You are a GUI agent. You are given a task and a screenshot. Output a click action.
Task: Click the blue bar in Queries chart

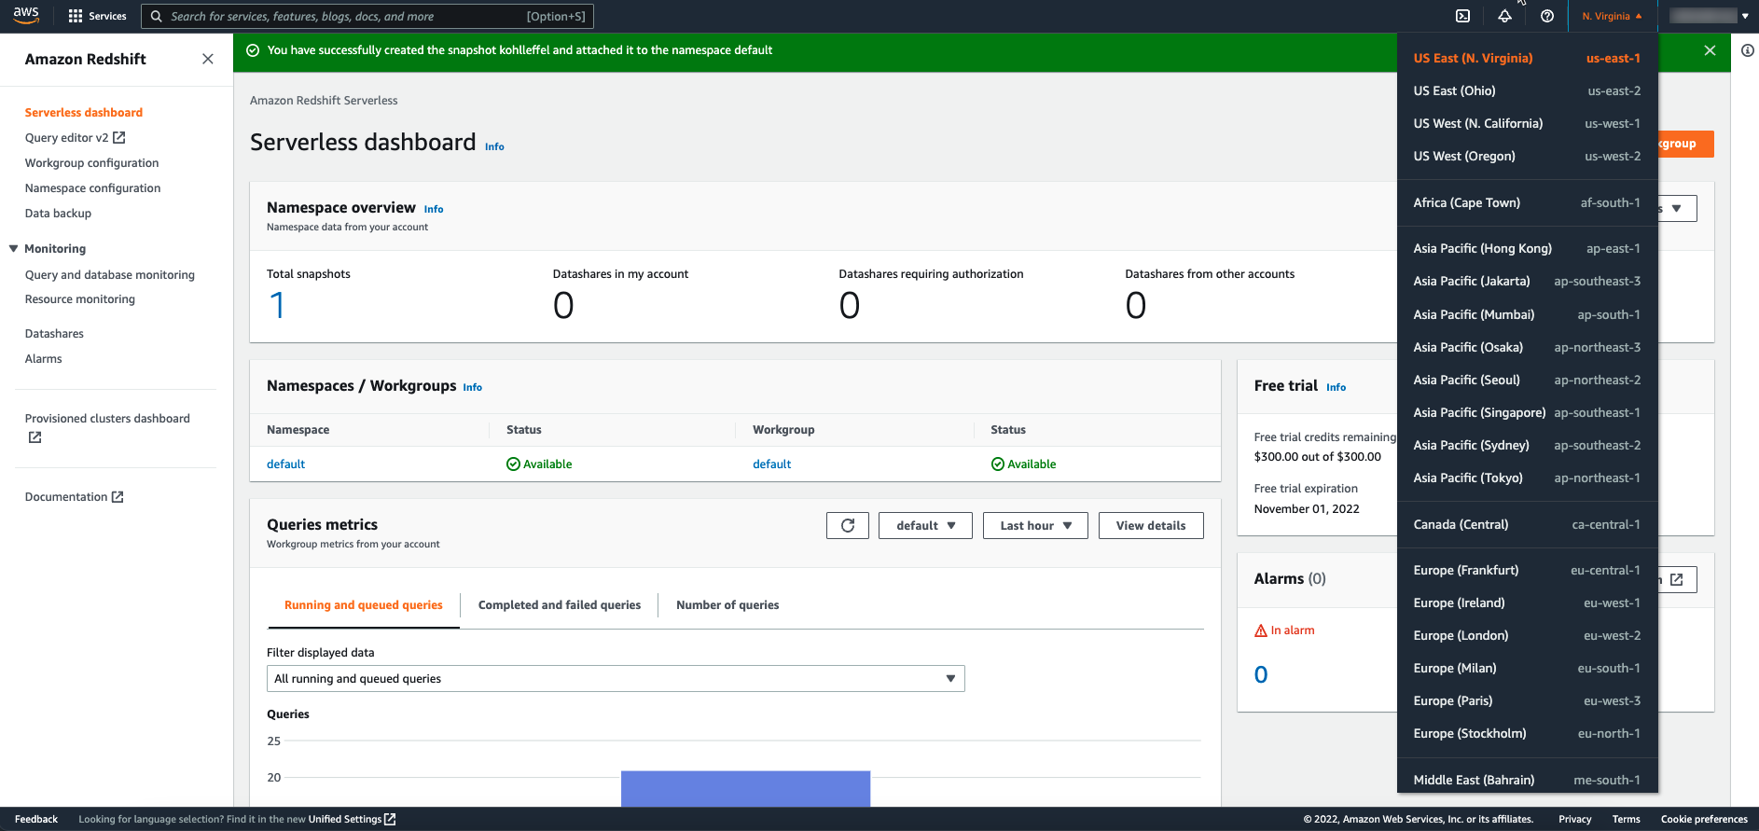tap(745, 789)
